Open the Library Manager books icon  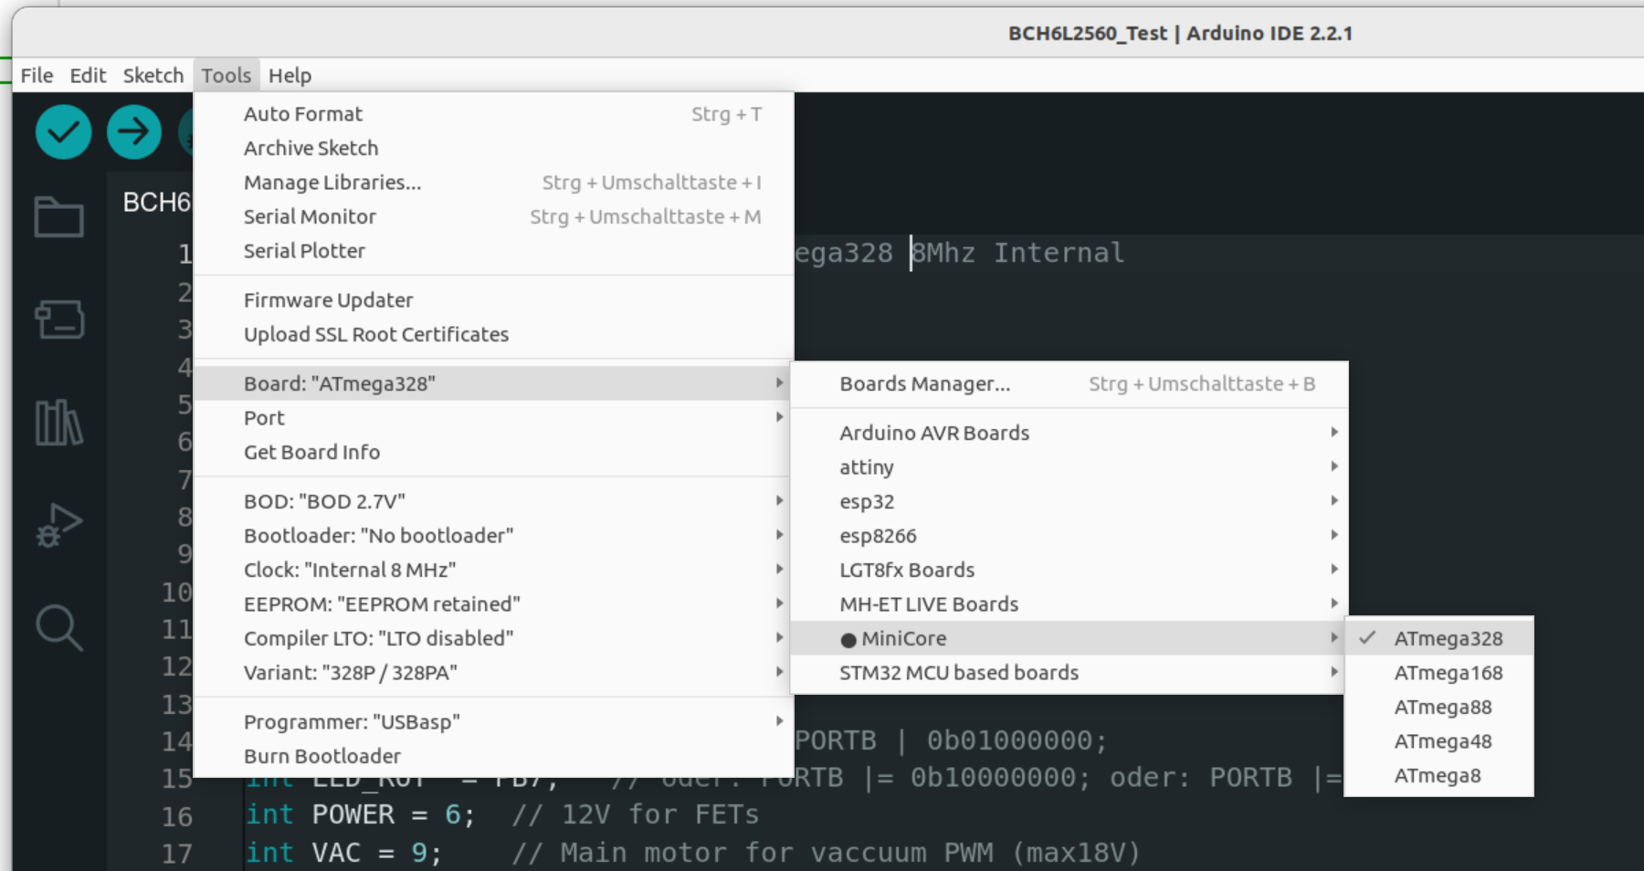point(59,422)
